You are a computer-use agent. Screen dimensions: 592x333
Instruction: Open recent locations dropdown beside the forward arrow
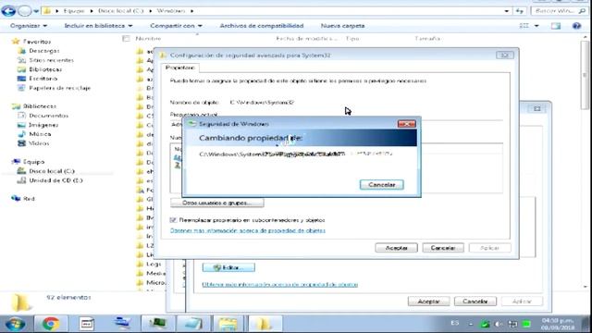click(36, 11)
